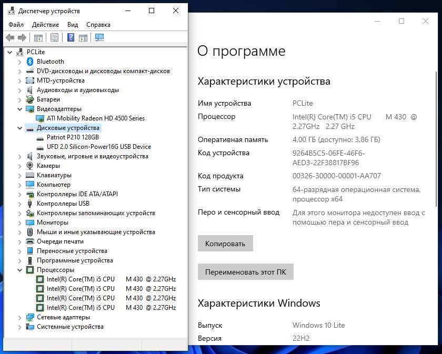Click the About window vertical scrollbar

click(x=436, y=139)
